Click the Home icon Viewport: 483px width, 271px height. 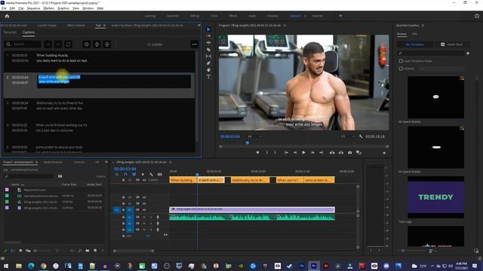pos(7,16)
